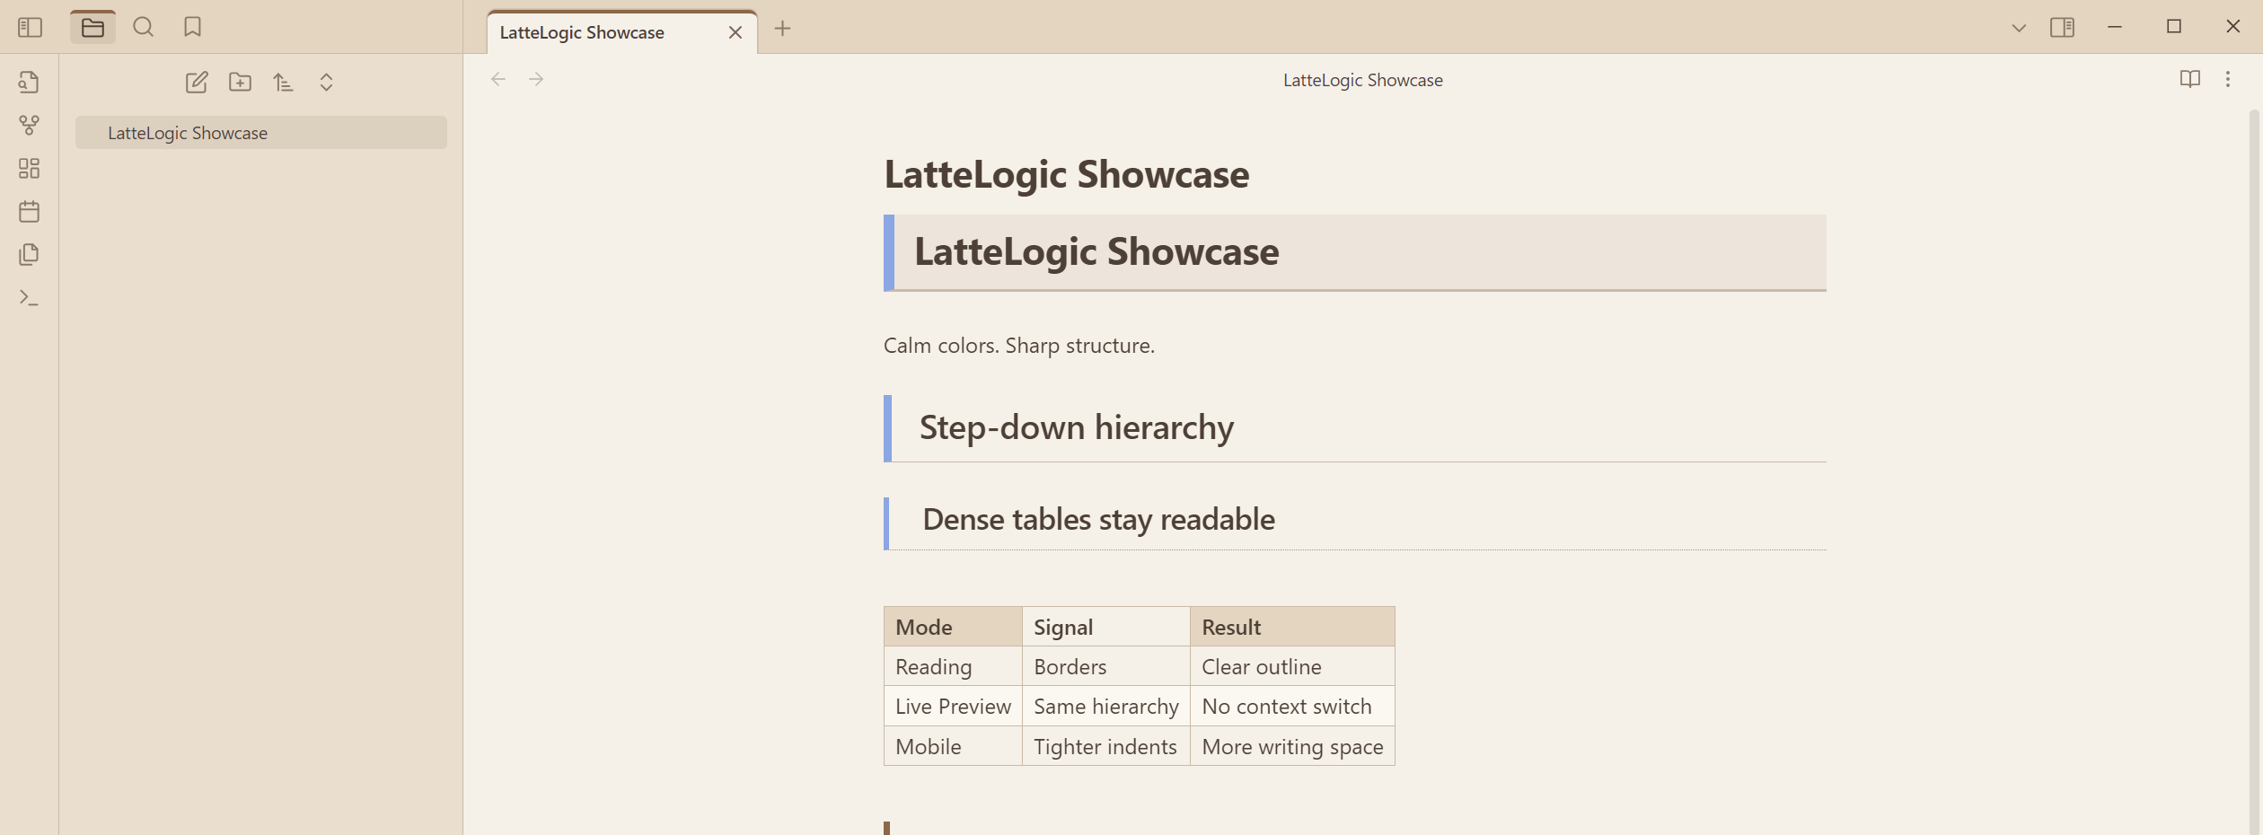Click Signal table header cell

tap(1106, 627)
